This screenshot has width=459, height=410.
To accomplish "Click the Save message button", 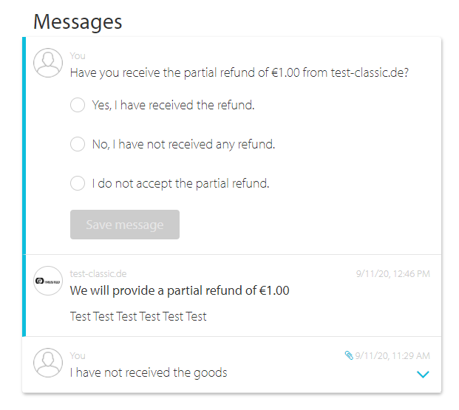I will [x=125, y=225].
